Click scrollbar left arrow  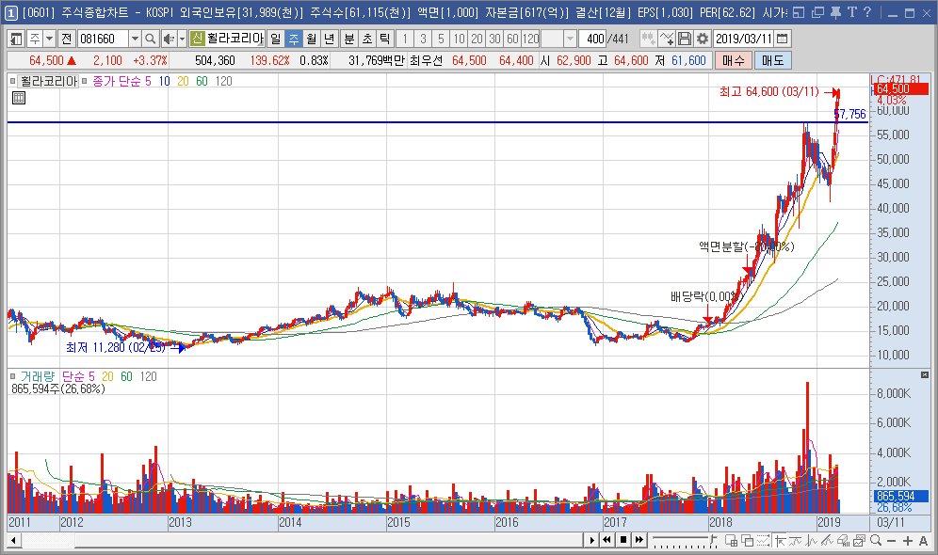(x=13, y=541)
